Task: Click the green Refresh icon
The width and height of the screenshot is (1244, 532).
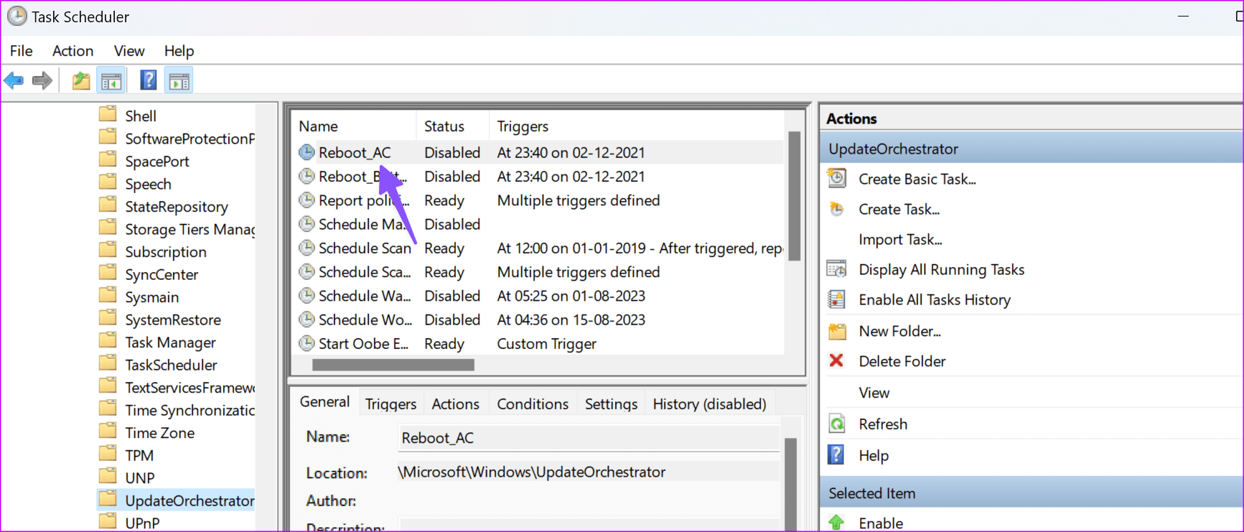Action: pyautogui.click(x=837, y=424)
